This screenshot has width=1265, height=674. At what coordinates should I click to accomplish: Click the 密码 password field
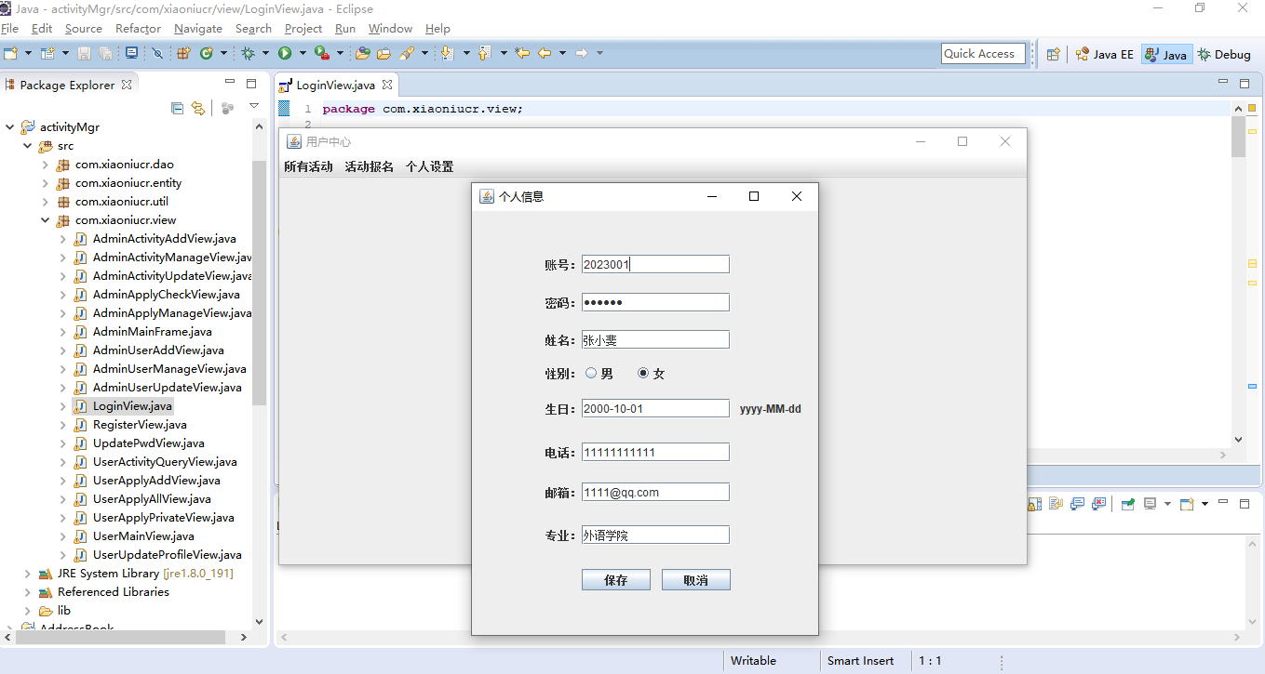click(655, 302)
